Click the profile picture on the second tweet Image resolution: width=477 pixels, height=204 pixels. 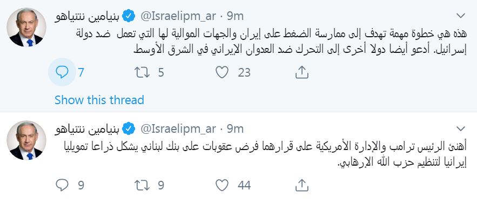coord(26,140)
